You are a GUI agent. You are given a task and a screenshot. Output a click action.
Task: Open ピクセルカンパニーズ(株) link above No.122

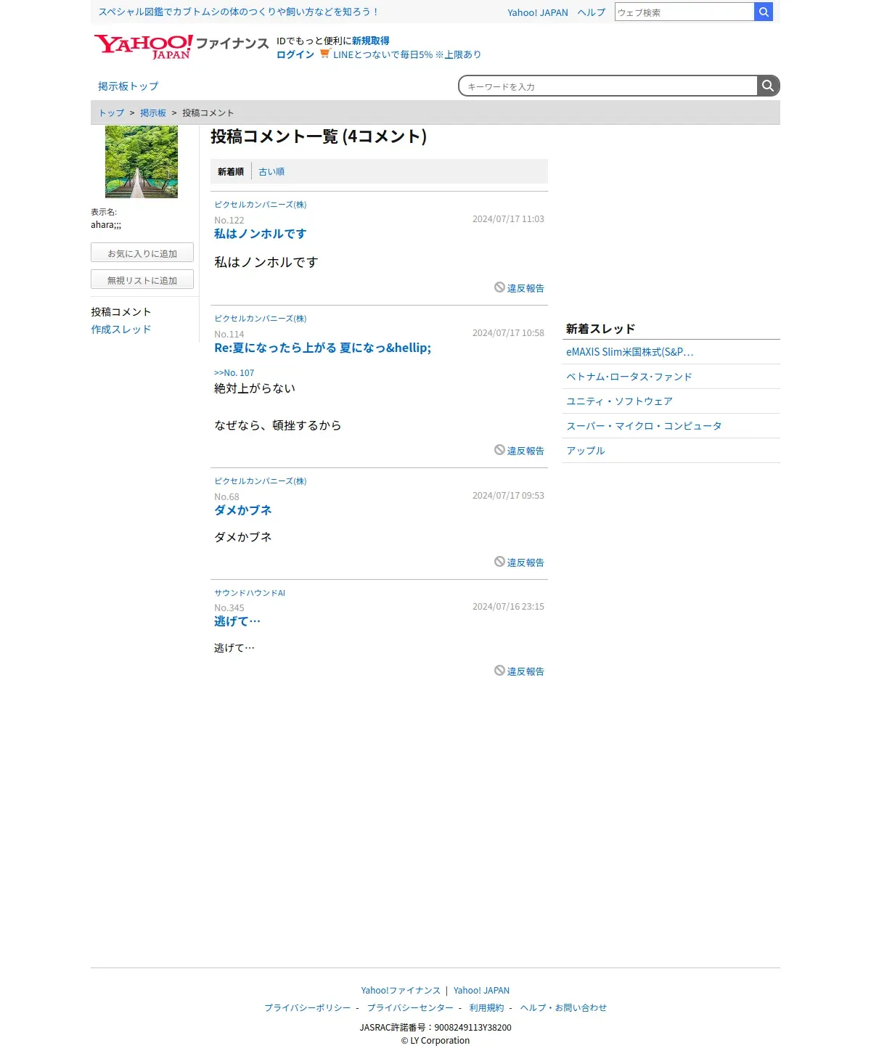261,205
